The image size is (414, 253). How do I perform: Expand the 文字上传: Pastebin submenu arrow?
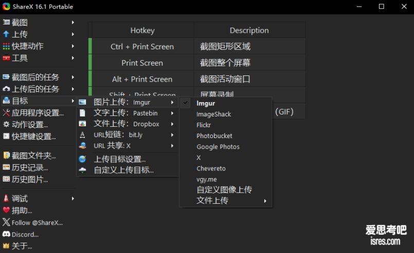click(x=172, y=113)
